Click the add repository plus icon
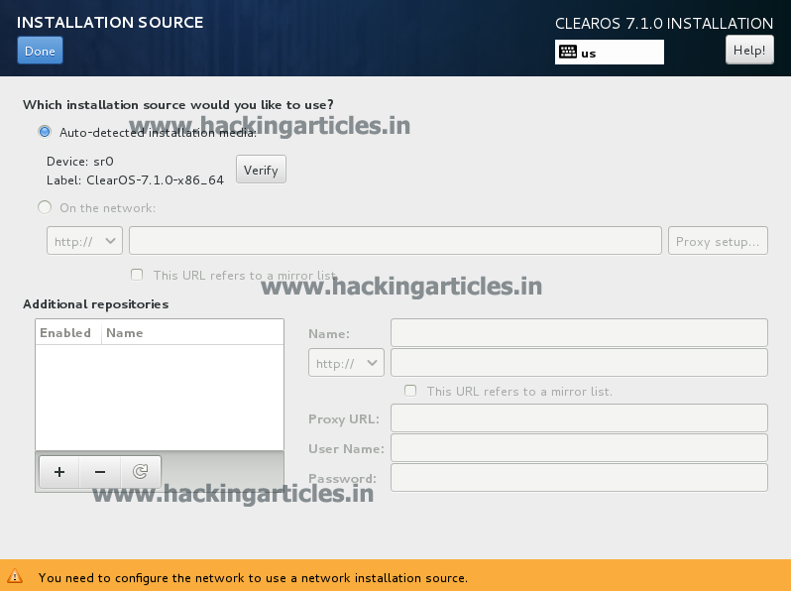The height and width of the screenshot is (591, 791). (59, 472)
